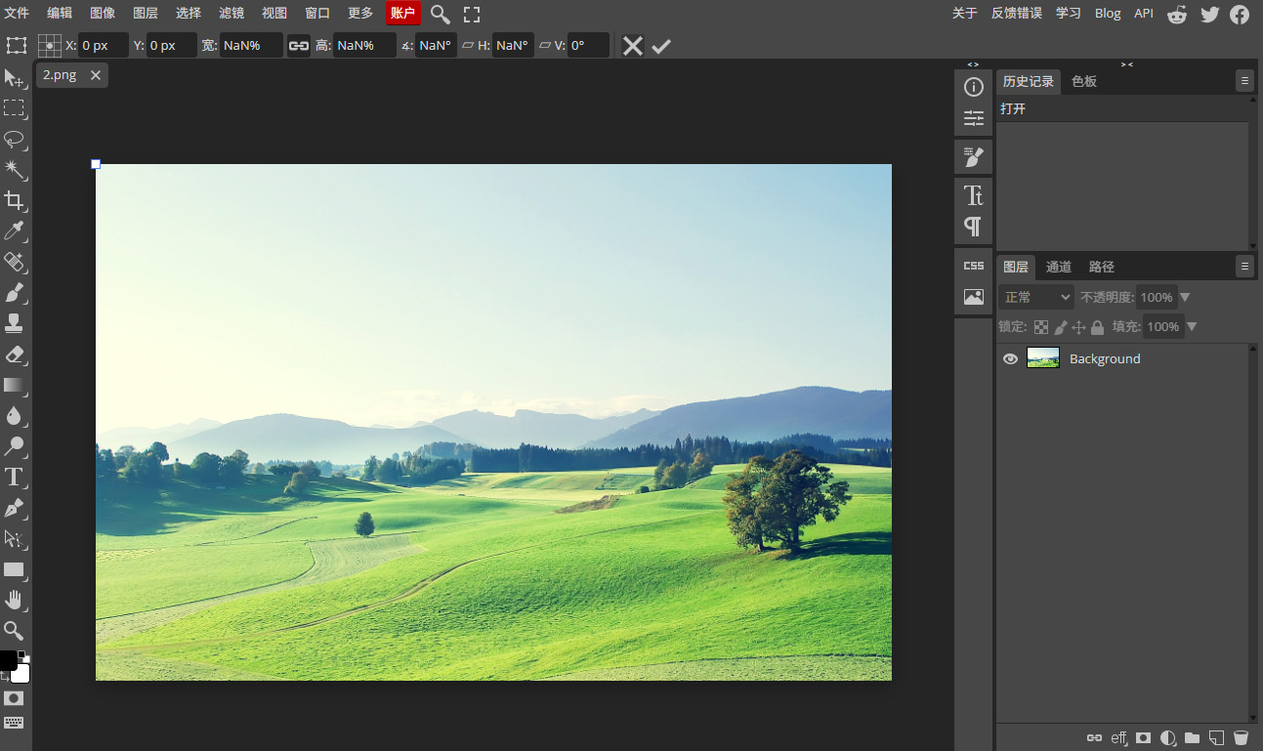Activate the Hand tool
1263x751 pixels.
tap(14, 600)
